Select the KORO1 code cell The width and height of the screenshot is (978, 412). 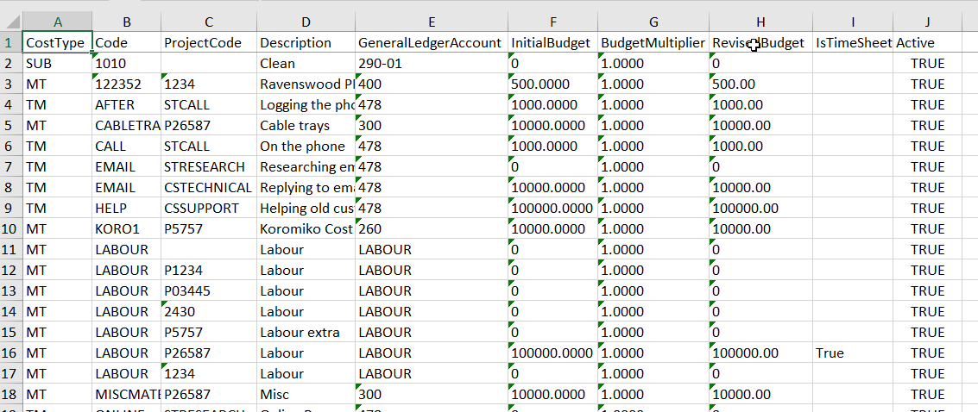click(x=127, y=228)
